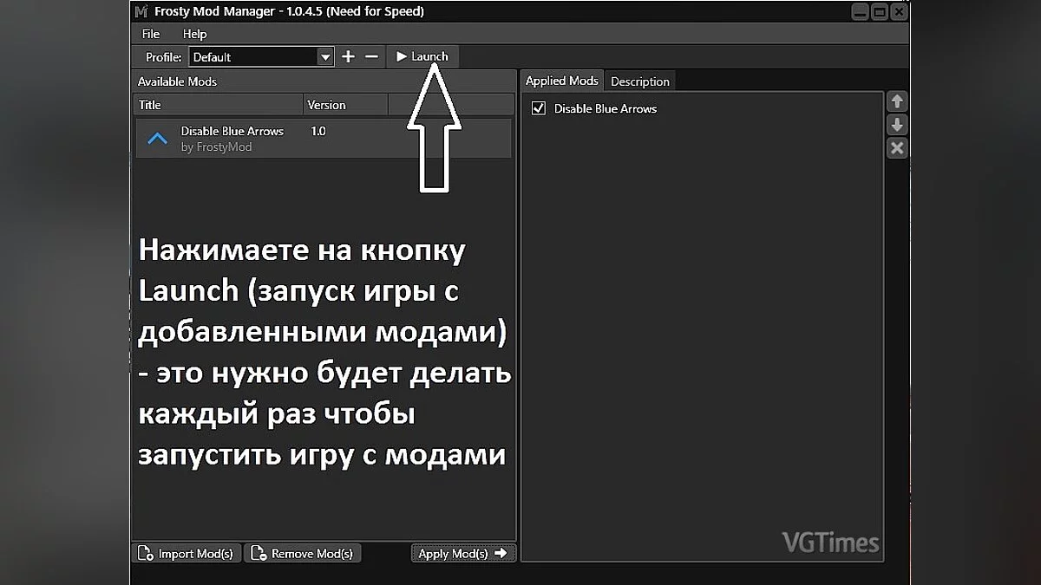
Task: Click the Frosty logo in the title bar
Action: click(x=139, y=12)
